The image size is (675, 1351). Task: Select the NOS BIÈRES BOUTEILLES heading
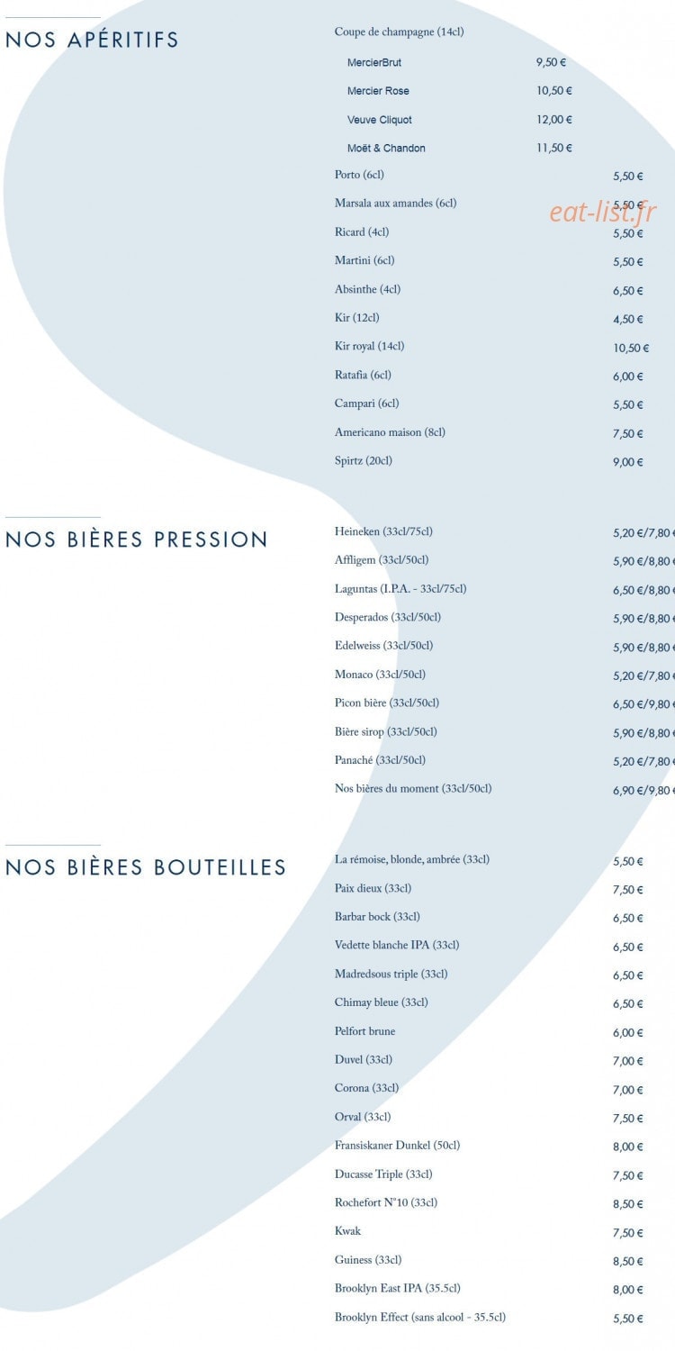coord(146,867)
